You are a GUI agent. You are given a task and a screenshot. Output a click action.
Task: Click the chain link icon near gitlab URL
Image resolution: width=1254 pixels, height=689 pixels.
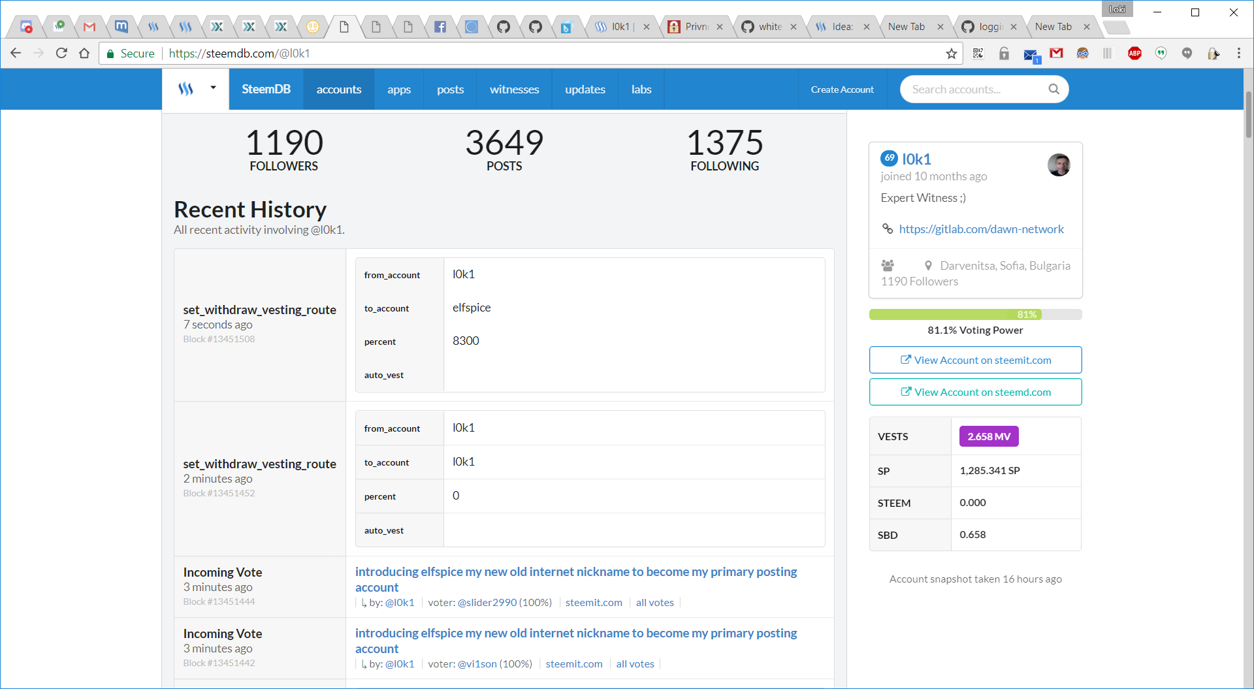(888, 229)
